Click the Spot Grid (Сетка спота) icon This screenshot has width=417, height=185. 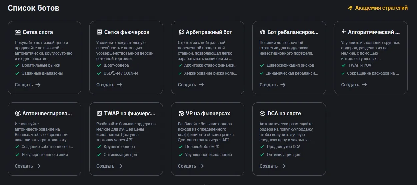click(18, 32)
